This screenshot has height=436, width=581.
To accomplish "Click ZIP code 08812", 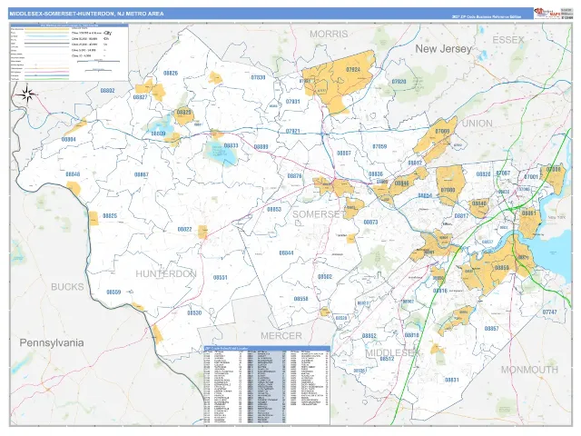I will tap(415, 163).
